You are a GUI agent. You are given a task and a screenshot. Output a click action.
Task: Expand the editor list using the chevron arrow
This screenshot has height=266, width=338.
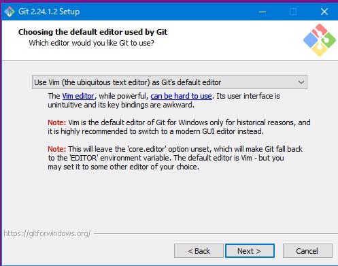301,82
